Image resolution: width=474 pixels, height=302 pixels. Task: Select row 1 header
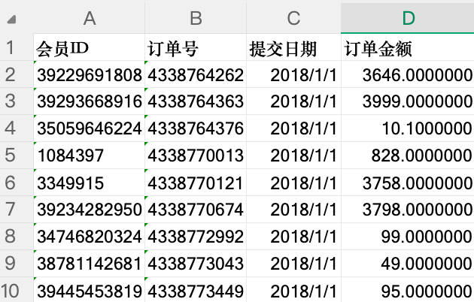(17, 47)
